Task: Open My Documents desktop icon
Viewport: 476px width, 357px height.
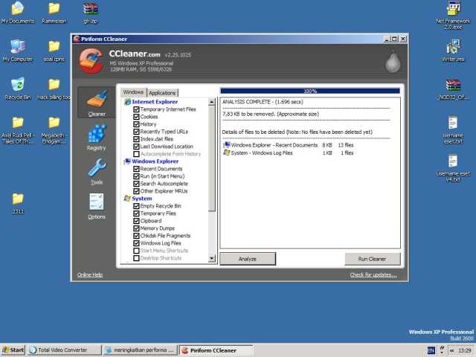Action: pos(18,13)
